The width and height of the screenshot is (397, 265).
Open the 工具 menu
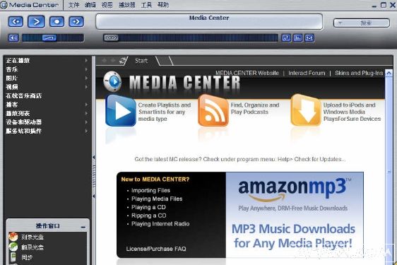click(146, 5)
